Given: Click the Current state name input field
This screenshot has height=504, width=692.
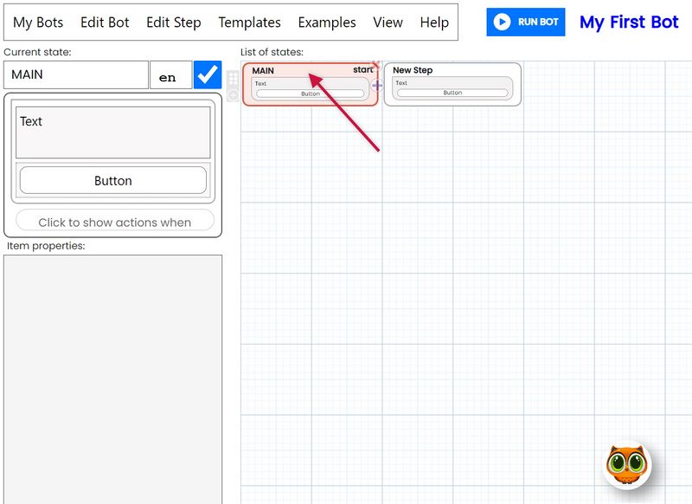Looking at the screenshot, I should (x=75, y=74).
